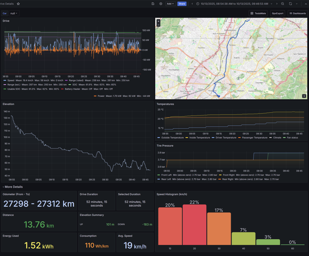The image size is (309, 256).
Task: Collapse the More Details row
Action: click(13, 187)
